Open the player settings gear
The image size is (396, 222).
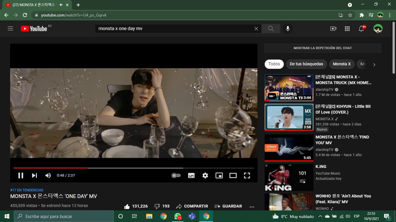click(x=205, y=176)
